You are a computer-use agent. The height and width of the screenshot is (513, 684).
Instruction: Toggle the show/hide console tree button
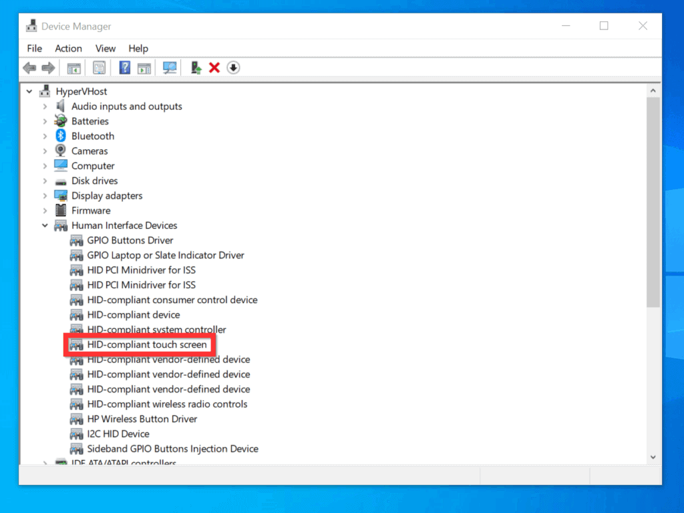coord(73,68)
